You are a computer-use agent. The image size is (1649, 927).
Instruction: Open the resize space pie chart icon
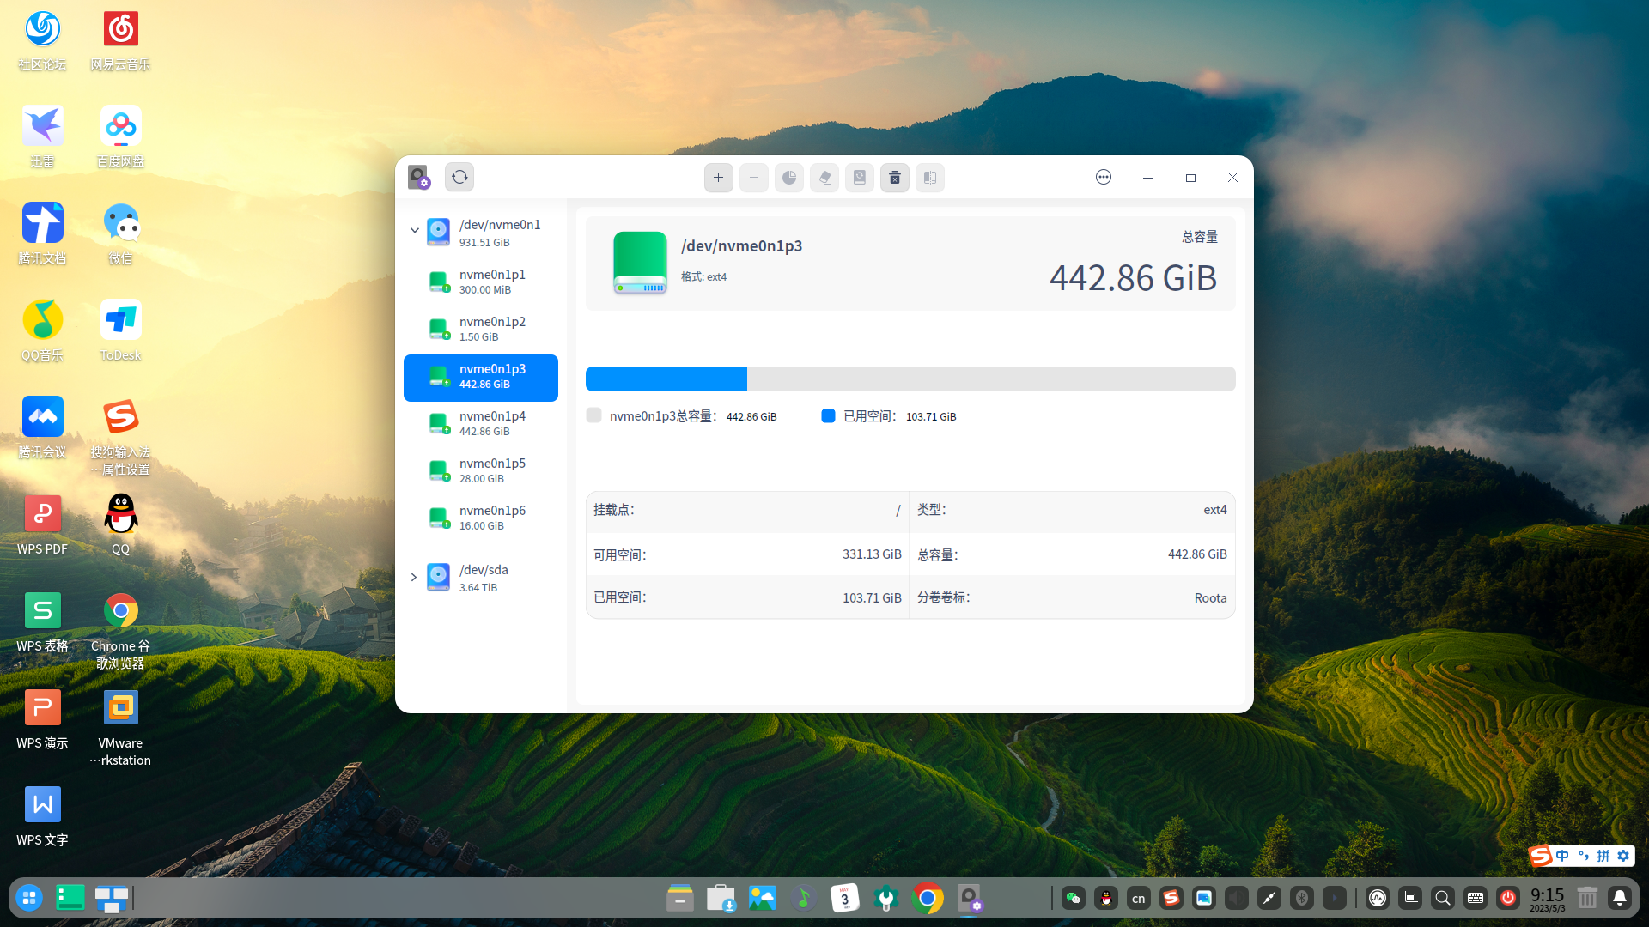click(x=788, y=177)
